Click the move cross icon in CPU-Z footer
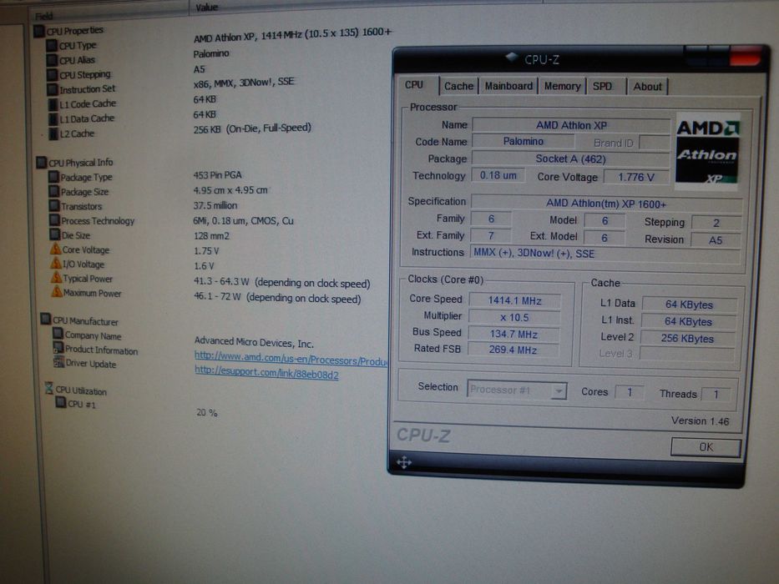The image size is (779, 584). [403, 463]
